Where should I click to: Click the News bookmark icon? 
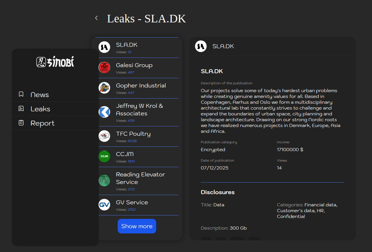pyautogui.click(x=21, y=94)
